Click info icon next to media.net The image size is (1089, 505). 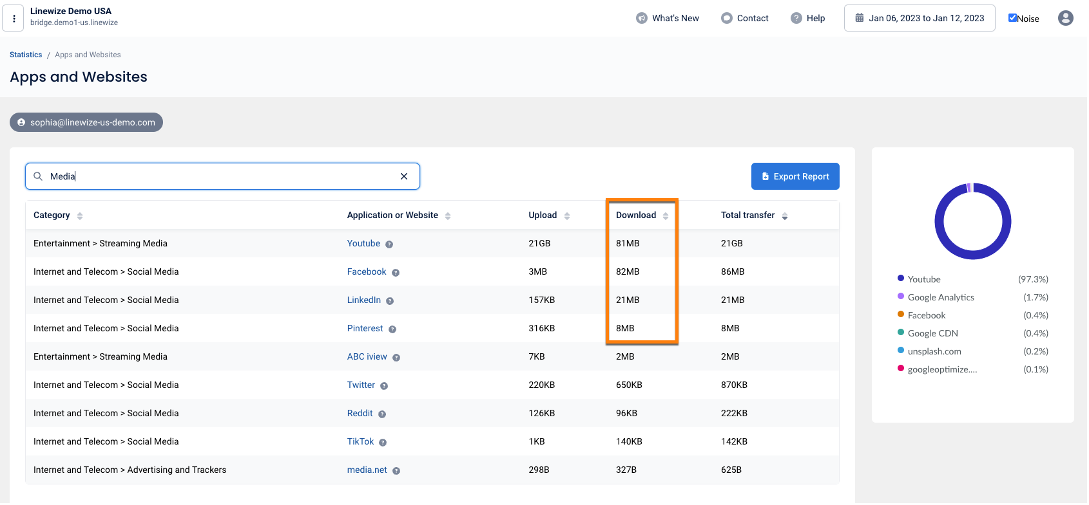[396, 471]
